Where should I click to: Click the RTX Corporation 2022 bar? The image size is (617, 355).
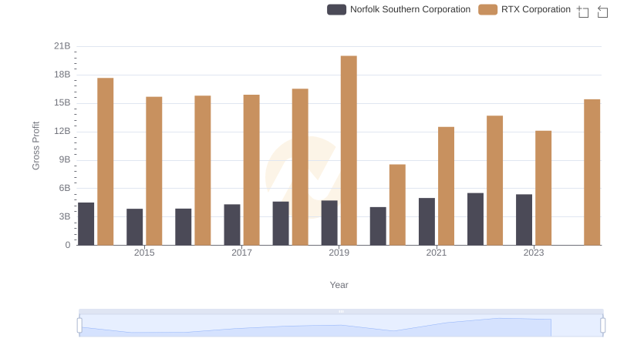coord(494,180)
